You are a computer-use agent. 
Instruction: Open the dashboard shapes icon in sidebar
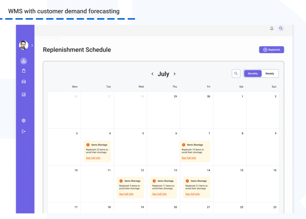click(24, 61)
